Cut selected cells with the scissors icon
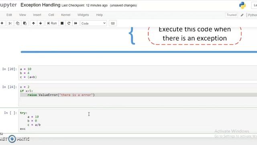The height and width of the screenshot is (145, 257). tap(10, 23)
